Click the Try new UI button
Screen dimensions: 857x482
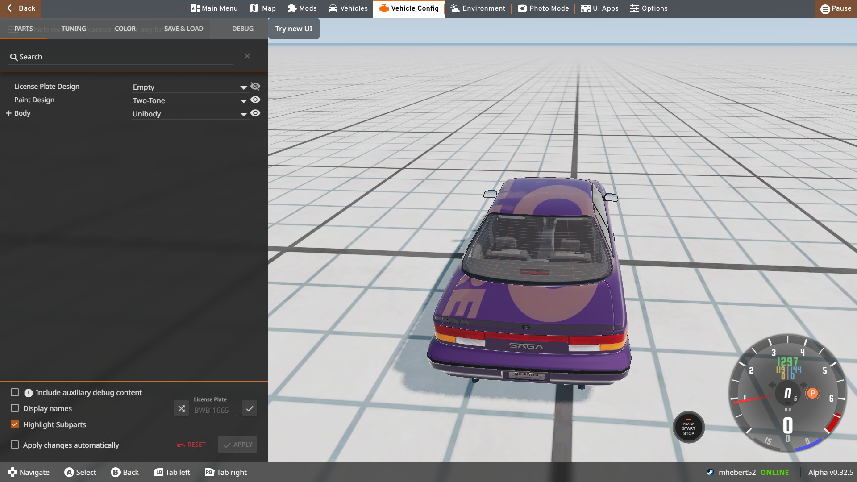tap(294, 29)
